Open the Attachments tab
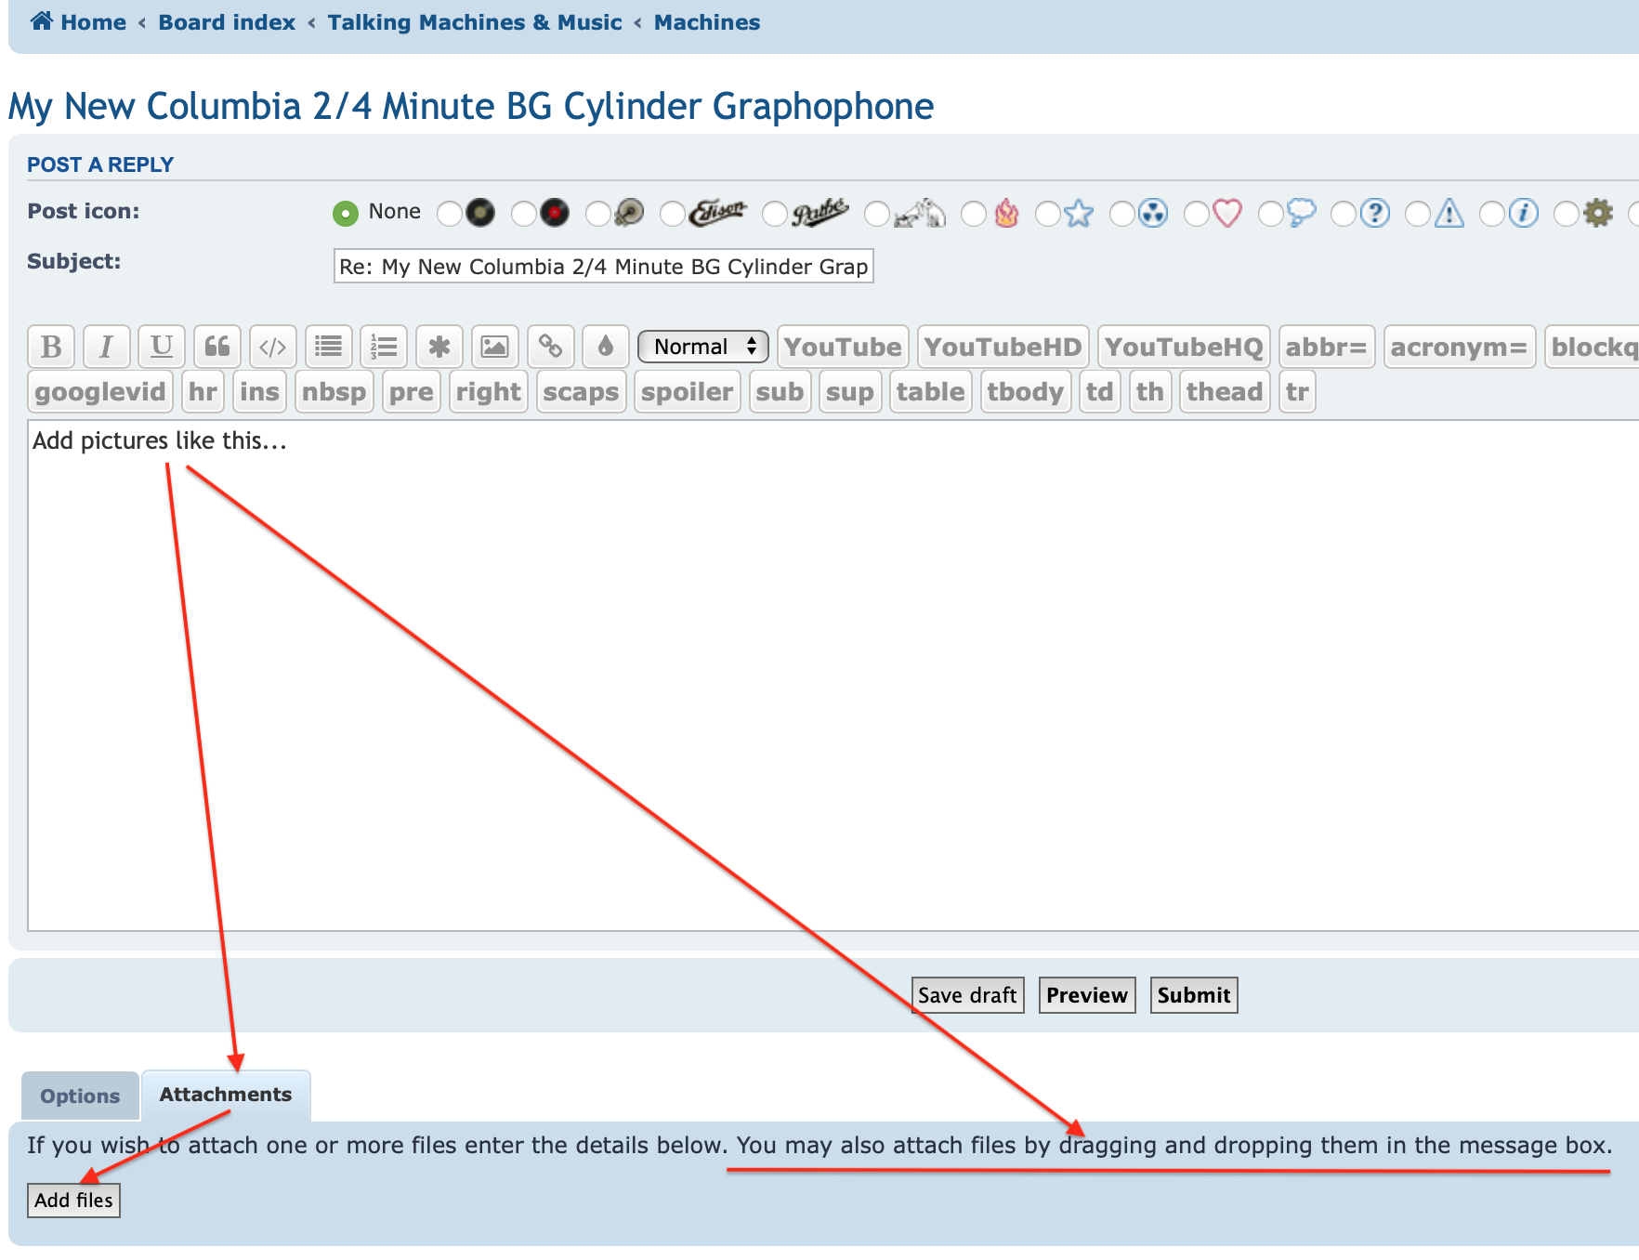The image size is (1639, 1260). click(x=226, y=1095)
